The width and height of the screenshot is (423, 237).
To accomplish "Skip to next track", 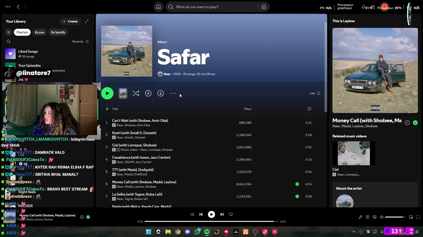I will point(222,215).
